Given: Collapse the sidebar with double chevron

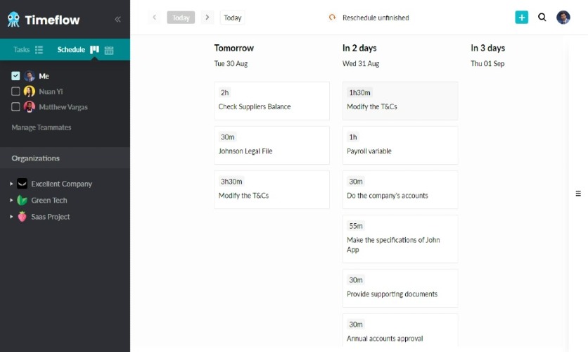Looking at the screenshot, I should tap(117, 19).
